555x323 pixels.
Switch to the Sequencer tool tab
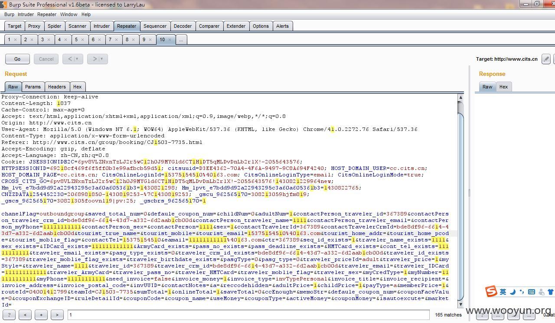[x=155, y=26]
